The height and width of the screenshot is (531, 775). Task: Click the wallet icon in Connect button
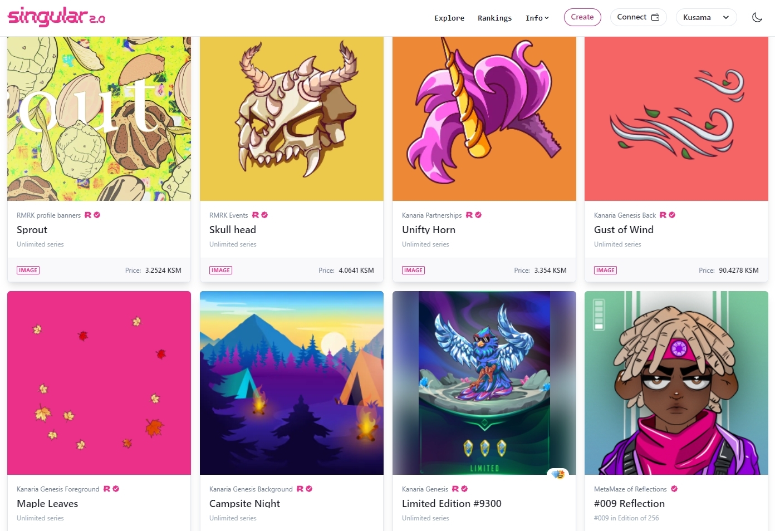[655, 17]
